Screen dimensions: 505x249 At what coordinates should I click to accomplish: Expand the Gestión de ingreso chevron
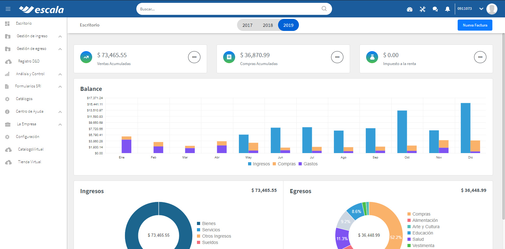pyautogui.click(x=60, y=37)
